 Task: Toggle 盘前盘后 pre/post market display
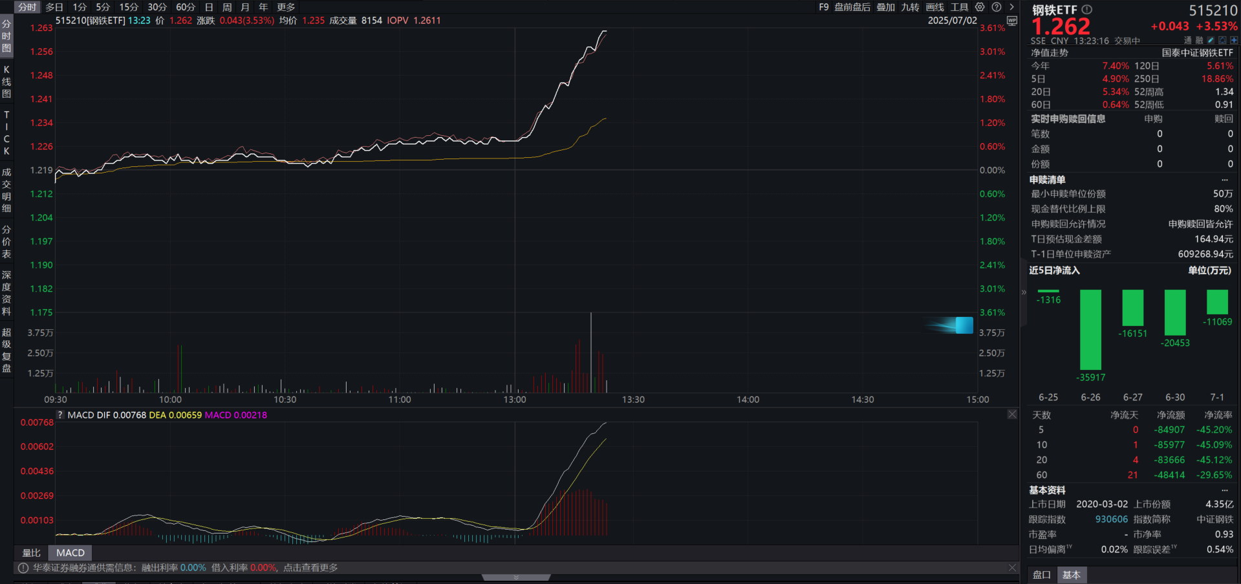[x=852, y=7]
